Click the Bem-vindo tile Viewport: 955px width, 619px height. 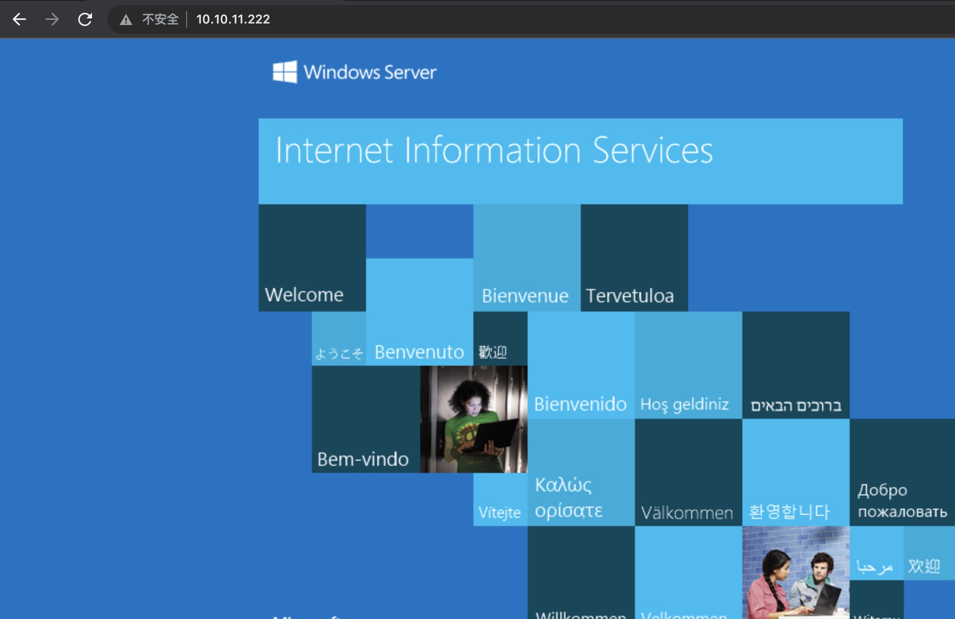point(366,419)
